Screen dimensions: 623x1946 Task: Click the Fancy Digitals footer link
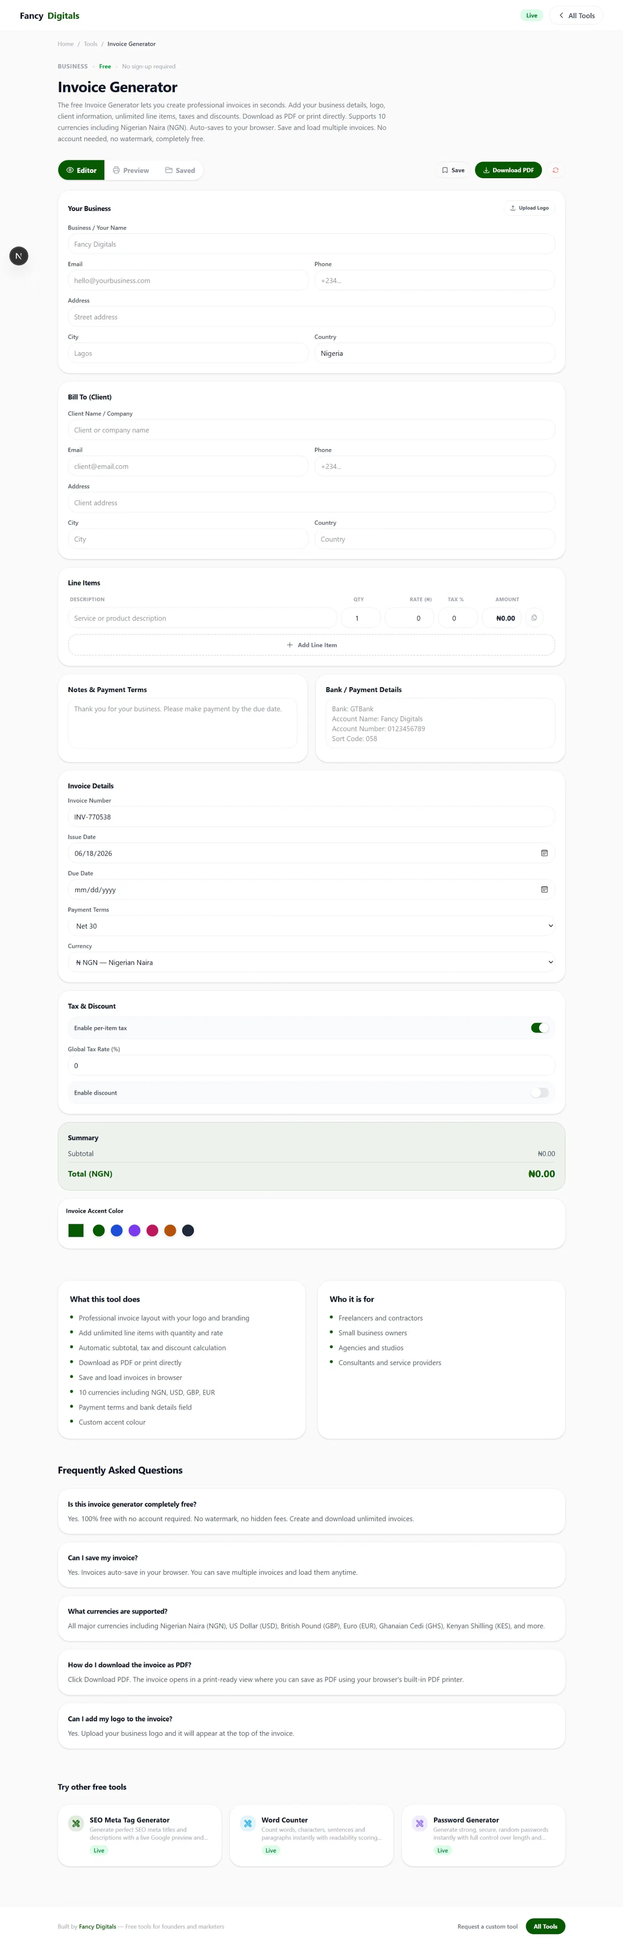[x=97, y=1927]
